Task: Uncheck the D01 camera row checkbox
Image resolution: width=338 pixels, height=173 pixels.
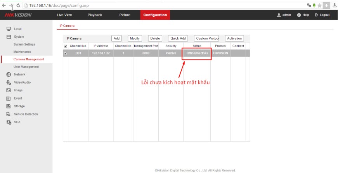Action: click(x=65, y=53)
